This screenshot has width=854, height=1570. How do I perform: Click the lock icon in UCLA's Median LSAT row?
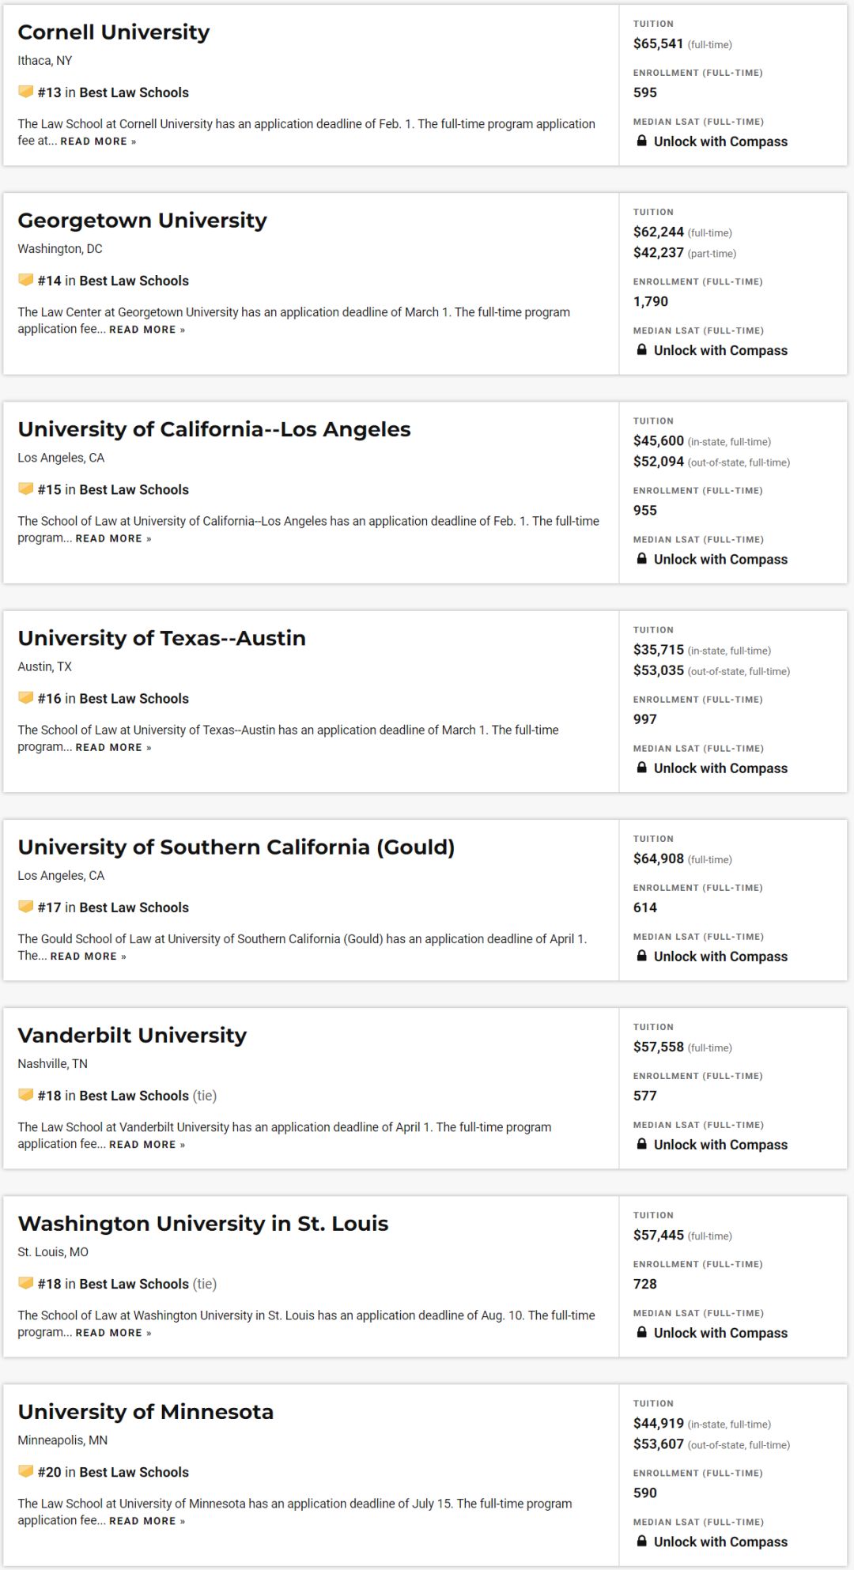[642, 558]
